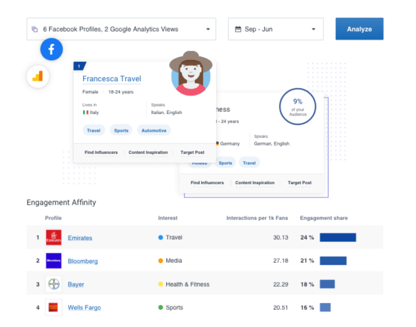Open Content Inspiration on Germany persona card
This screenshot has height=327, width=416.
255,183
